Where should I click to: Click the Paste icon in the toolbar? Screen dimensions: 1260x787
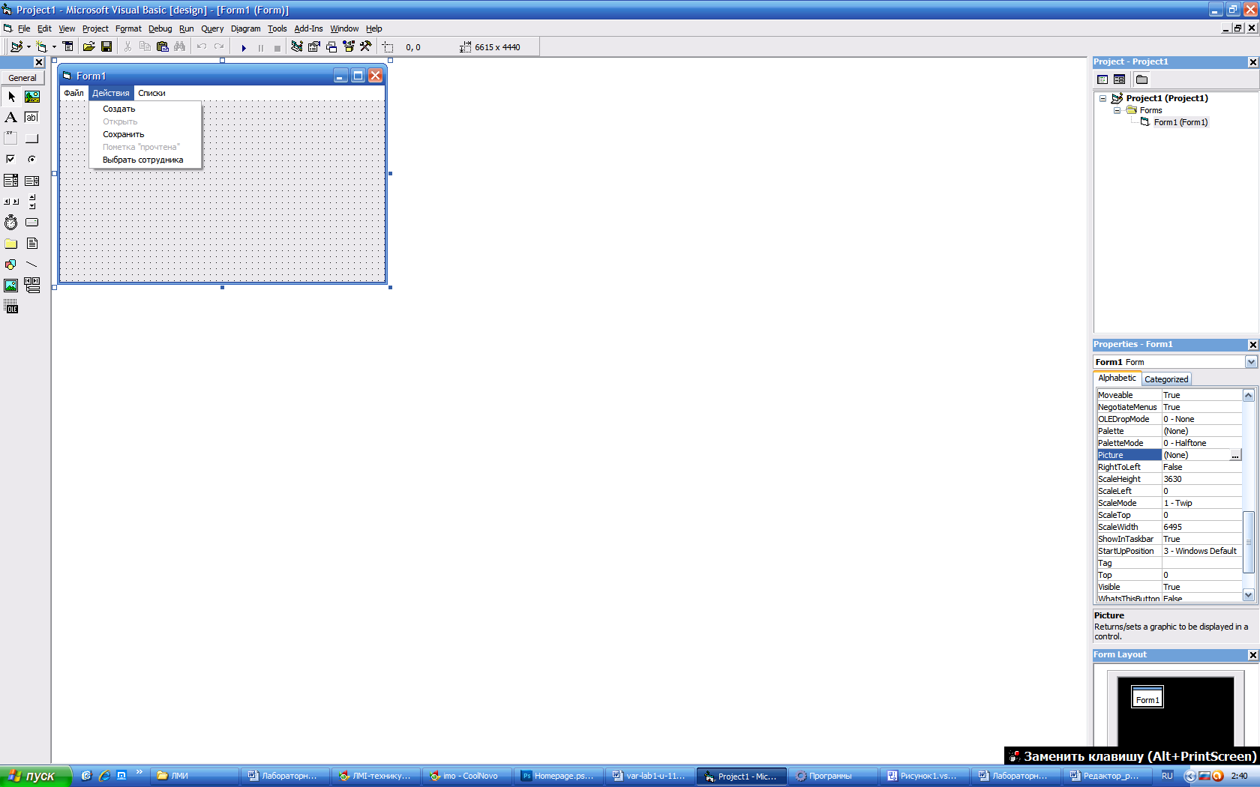[x=162, y=46]
